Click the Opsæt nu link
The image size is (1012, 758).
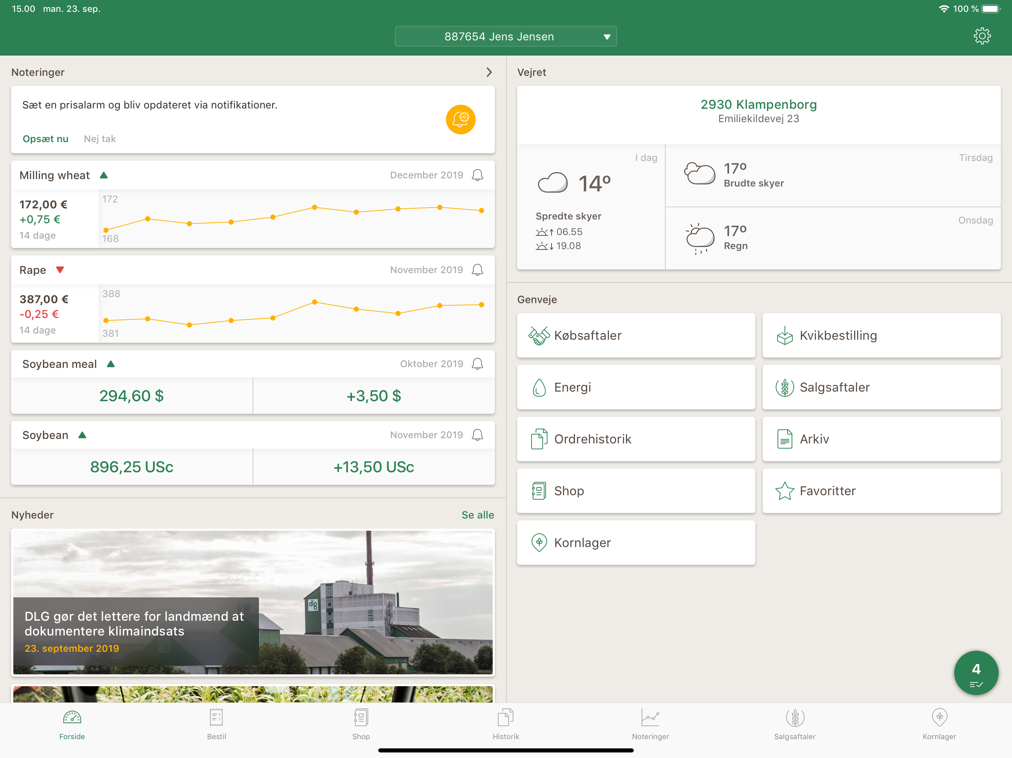45,139
